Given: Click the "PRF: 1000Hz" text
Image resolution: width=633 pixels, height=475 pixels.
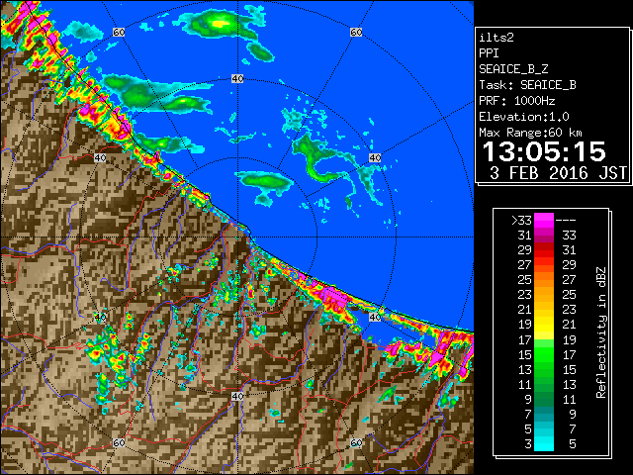Looking at the screenshot, I should click(x=517, y=101).
